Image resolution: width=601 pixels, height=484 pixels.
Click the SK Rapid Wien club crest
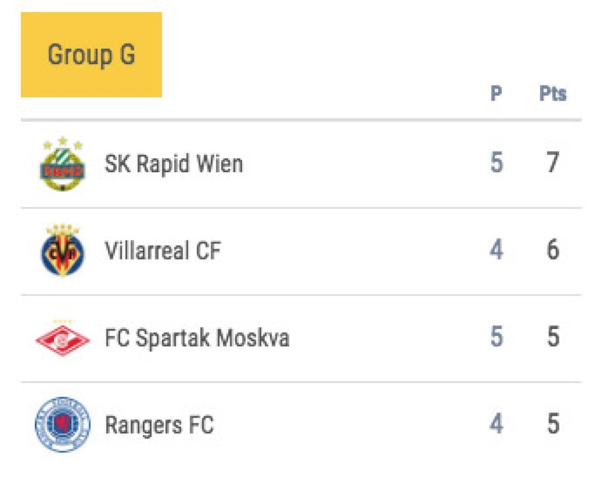click(62, 164)
